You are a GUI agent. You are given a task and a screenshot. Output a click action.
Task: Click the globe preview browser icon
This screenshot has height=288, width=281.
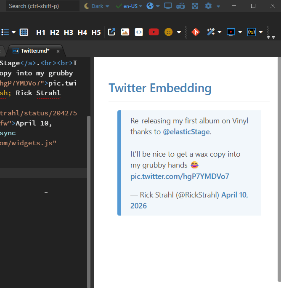pyautogui.click(x=150, y=6)
